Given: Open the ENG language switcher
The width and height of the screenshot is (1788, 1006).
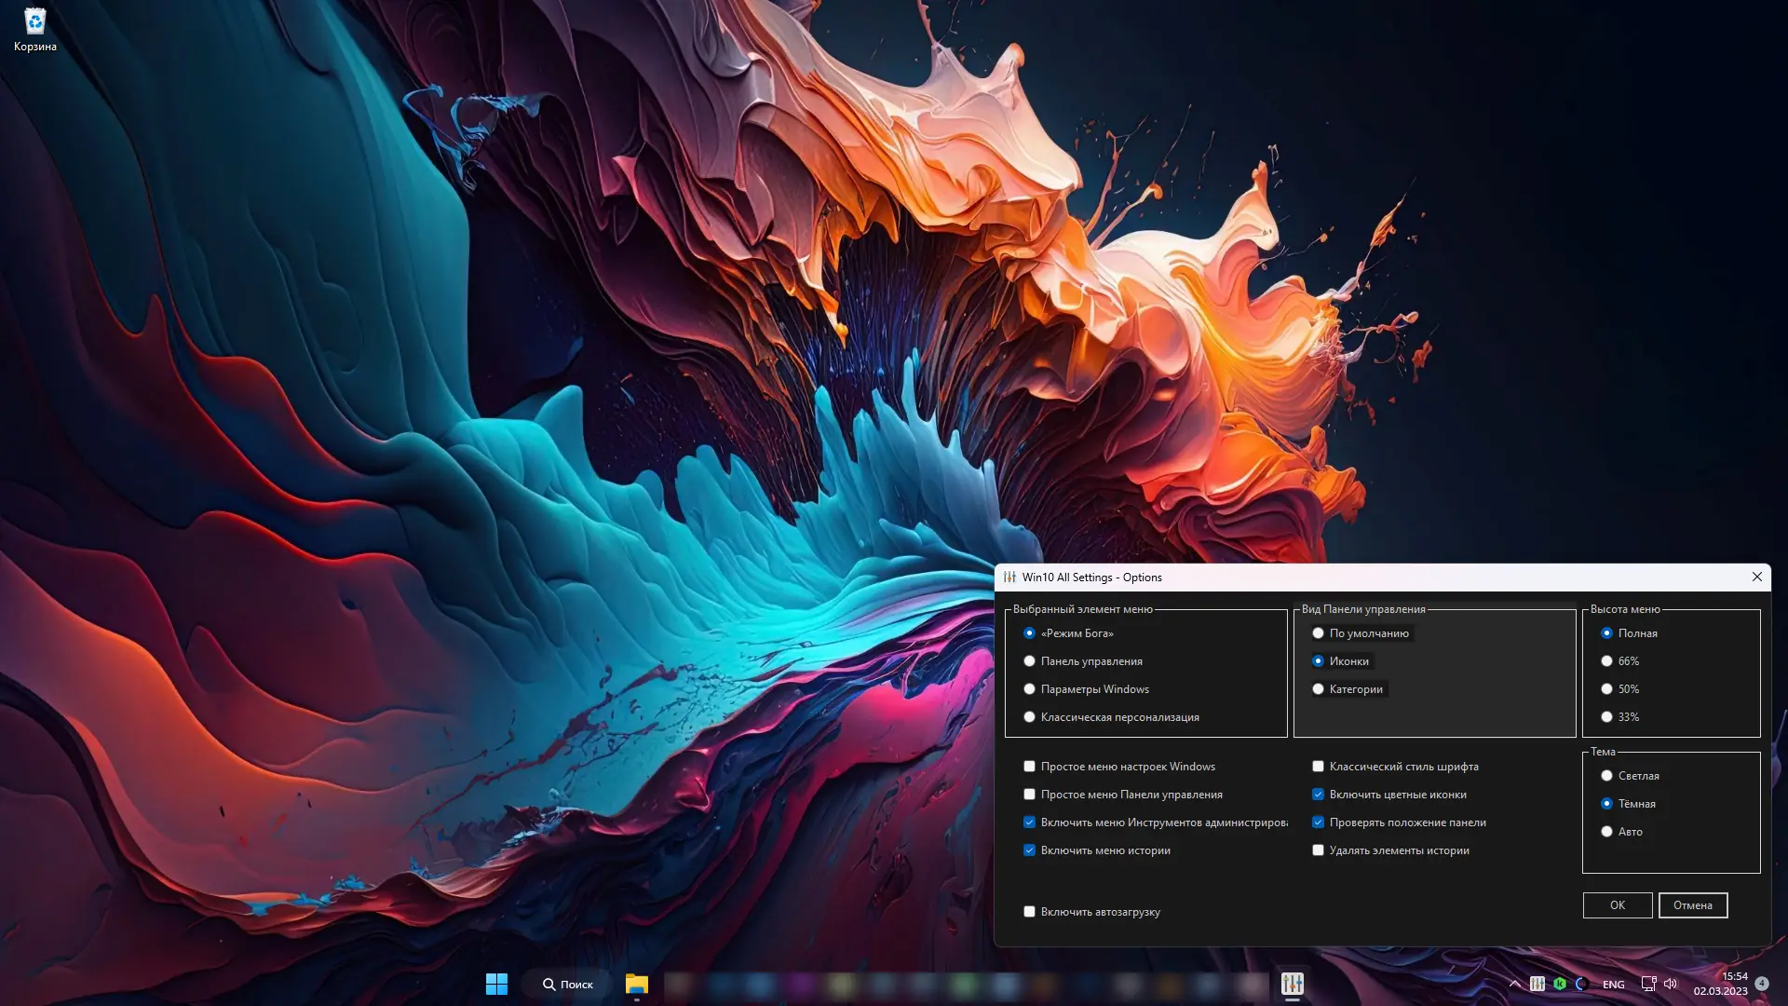Looking at the screenshot, I should tap(1614, 985).
